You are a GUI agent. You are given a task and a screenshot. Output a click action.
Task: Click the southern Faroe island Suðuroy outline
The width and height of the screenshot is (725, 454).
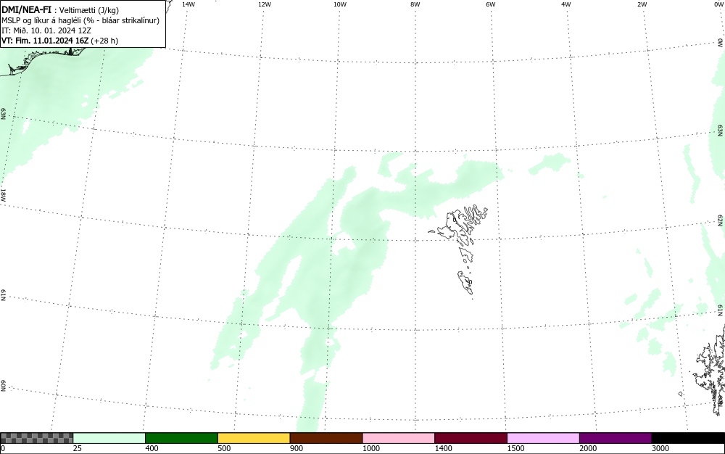point(465,282)
